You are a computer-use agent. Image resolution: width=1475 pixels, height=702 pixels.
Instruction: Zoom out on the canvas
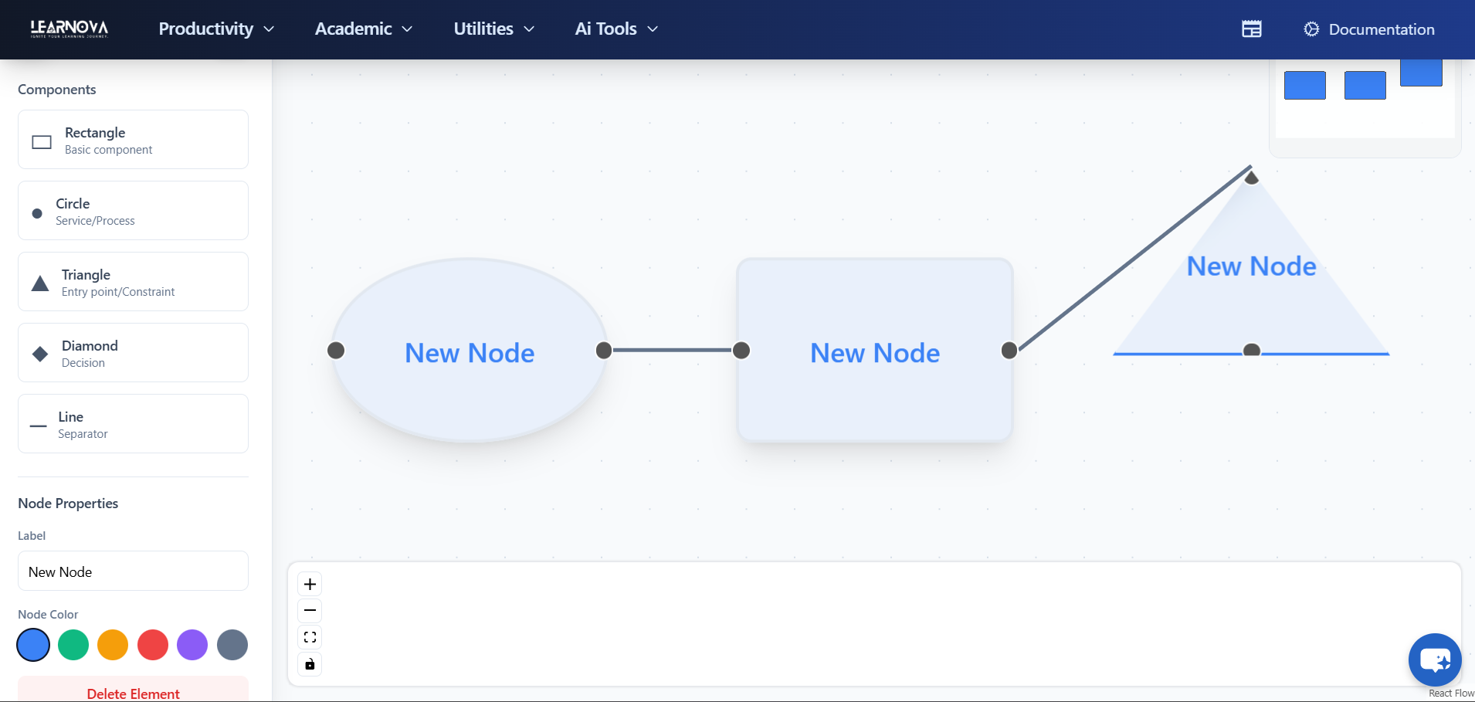point(310,610)
